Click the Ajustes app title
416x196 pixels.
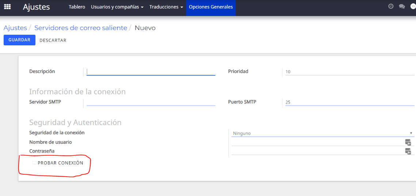[37, 7]
